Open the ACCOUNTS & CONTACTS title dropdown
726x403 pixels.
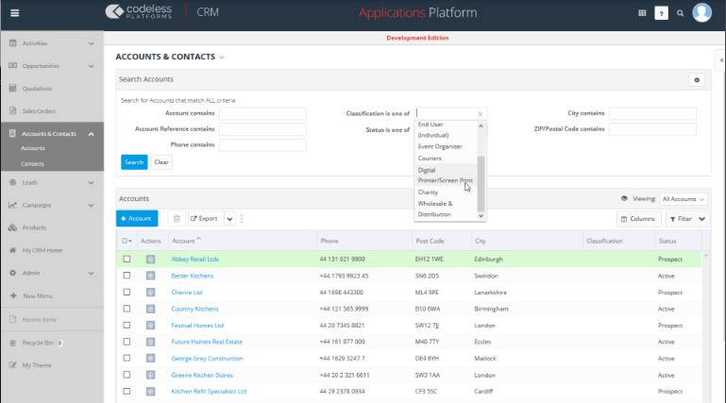221,58
